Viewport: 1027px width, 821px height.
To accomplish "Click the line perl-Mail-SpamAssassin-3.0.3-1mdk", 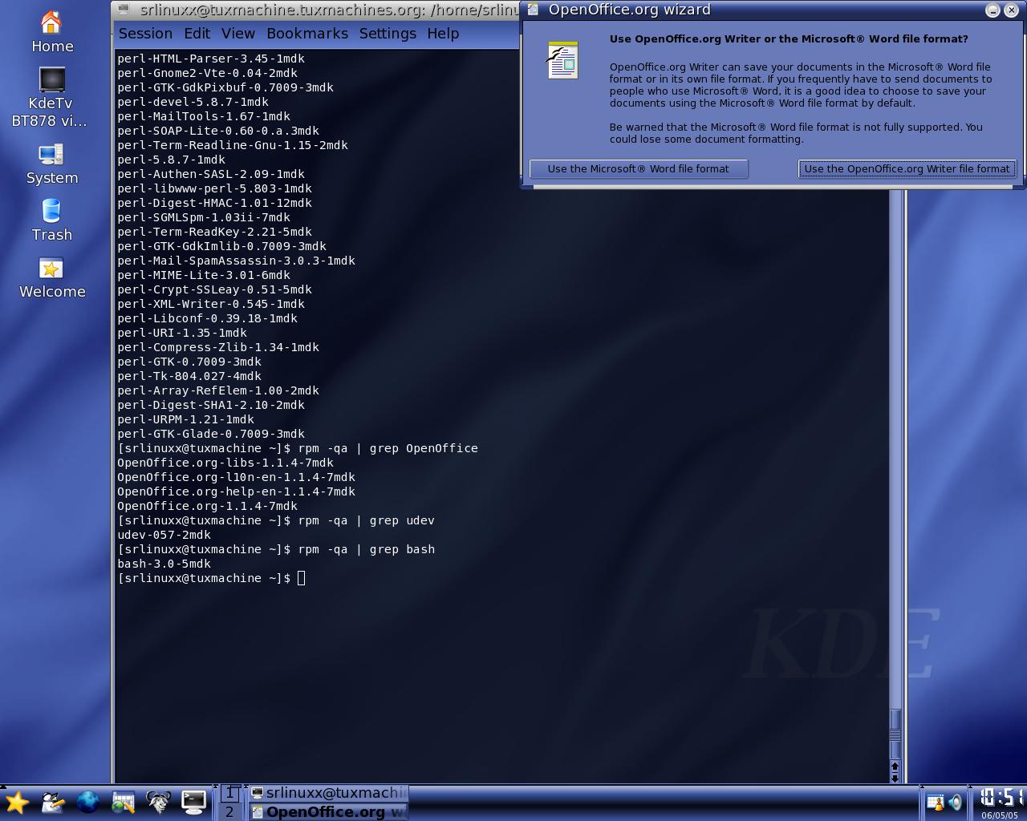I will point(236,261).
